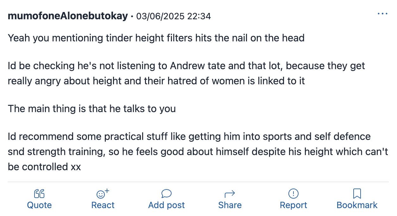
Task: Choose the Add post text label
Action: pos(167,205)
